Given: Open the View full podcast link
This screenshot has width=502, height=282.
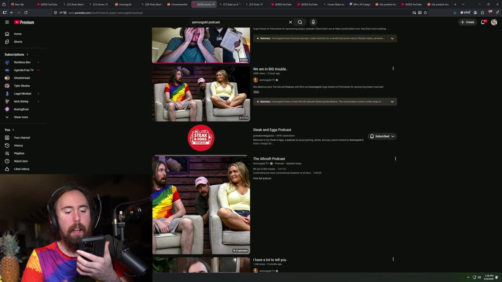Looking at the screenshot, I should pos(262,179).
